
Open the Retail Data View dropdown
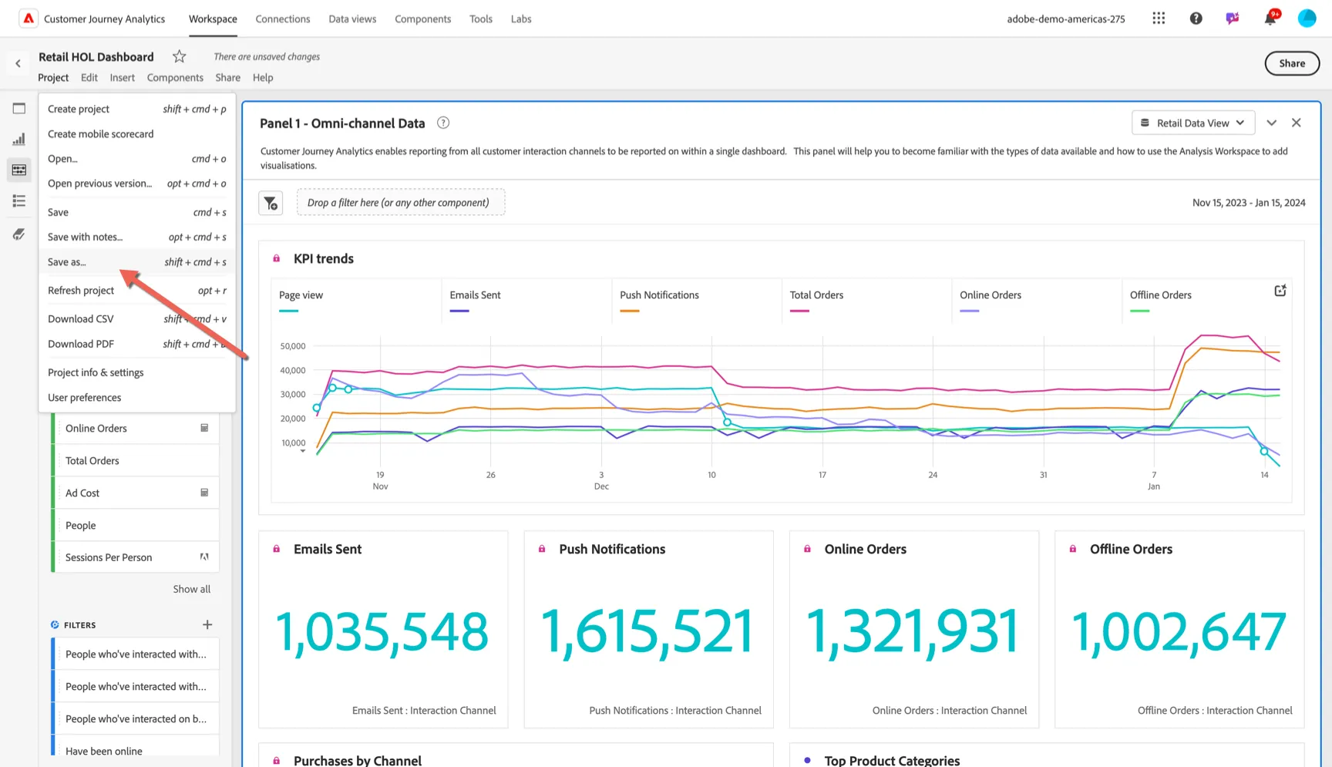pos(1193,123)
